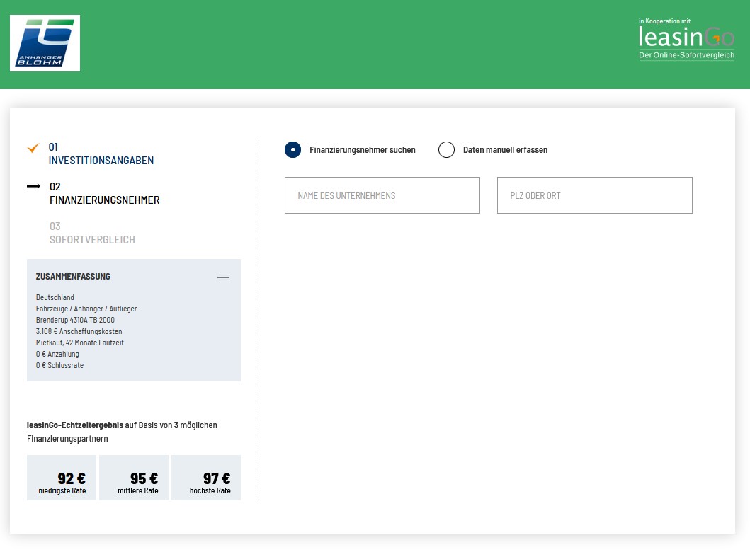The image size is (750, 557).
Task: Click the empty radio circle beside Daten manuell erfassen
Action: point(446,149)
